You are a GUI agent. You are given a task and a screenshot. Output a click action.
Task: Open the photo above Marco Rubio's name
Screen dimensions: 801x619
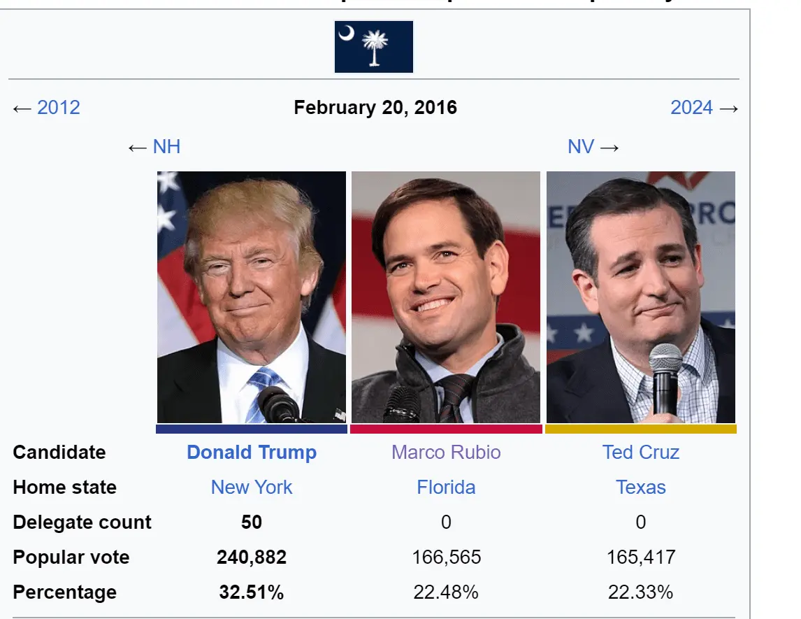[446, 297]
